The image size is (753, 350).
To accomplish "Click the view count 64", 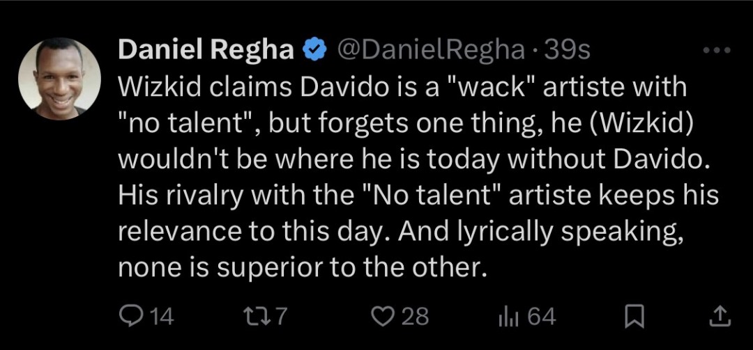I will [x=542, y=317].
